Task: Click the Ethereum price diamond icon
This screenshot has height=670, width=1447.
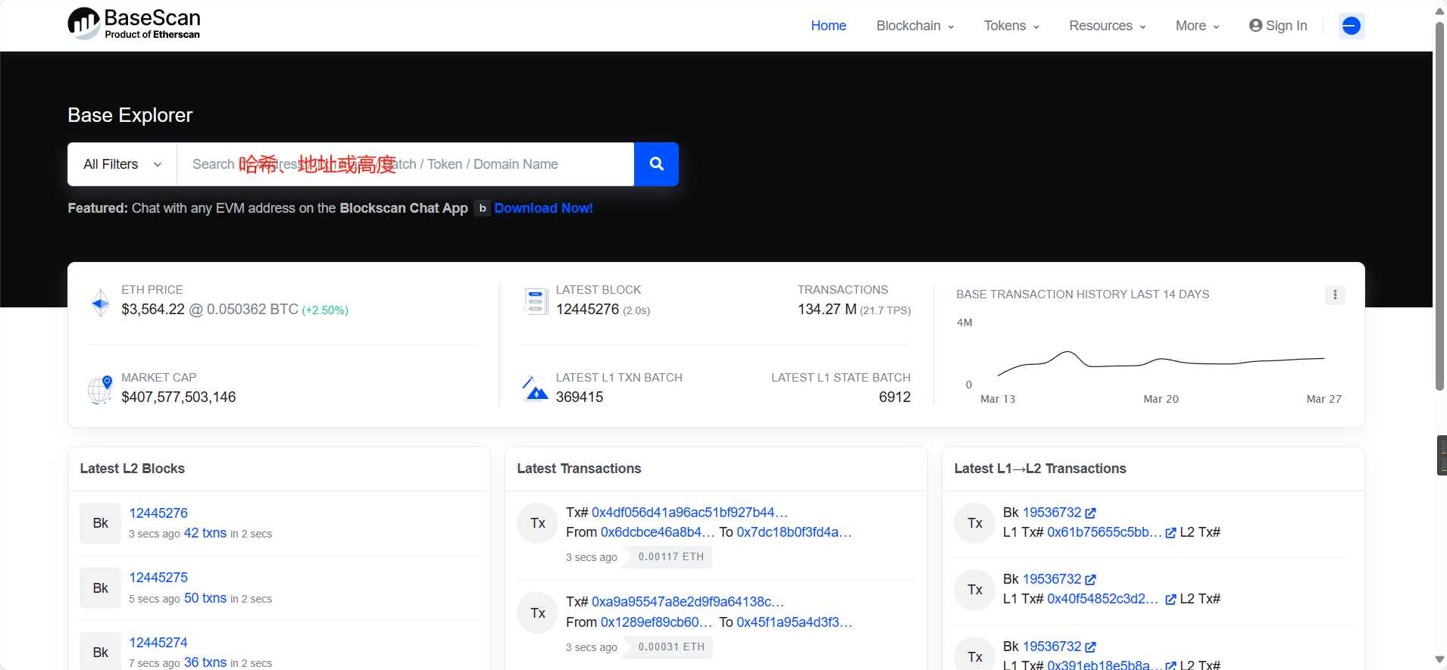Action: point(101,303)
